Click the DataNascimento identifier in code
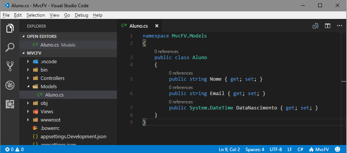 257,108
